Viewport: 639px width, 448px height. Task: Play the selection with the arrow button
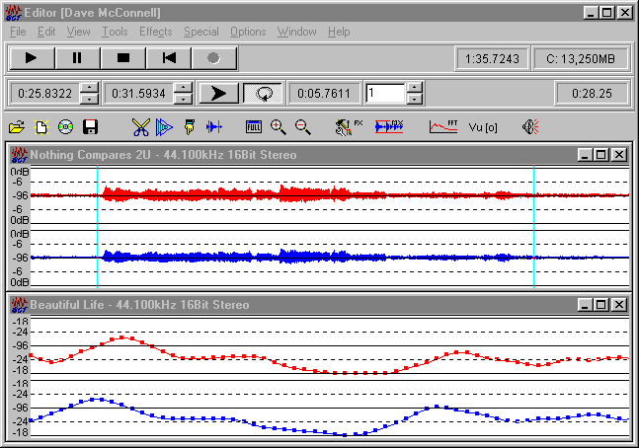pos(218,94)
